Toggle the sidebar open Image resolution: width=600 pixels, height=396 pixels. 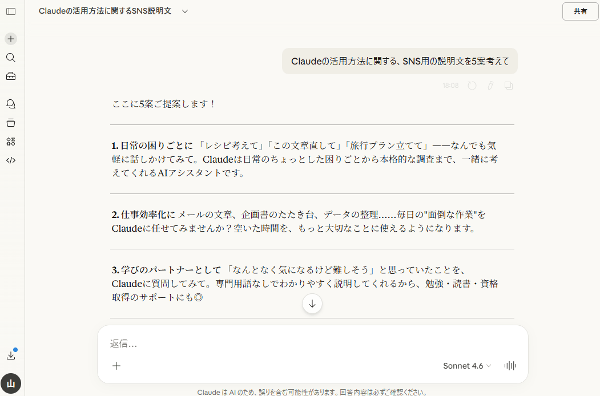pyautogui.click(x=10, y=11)
